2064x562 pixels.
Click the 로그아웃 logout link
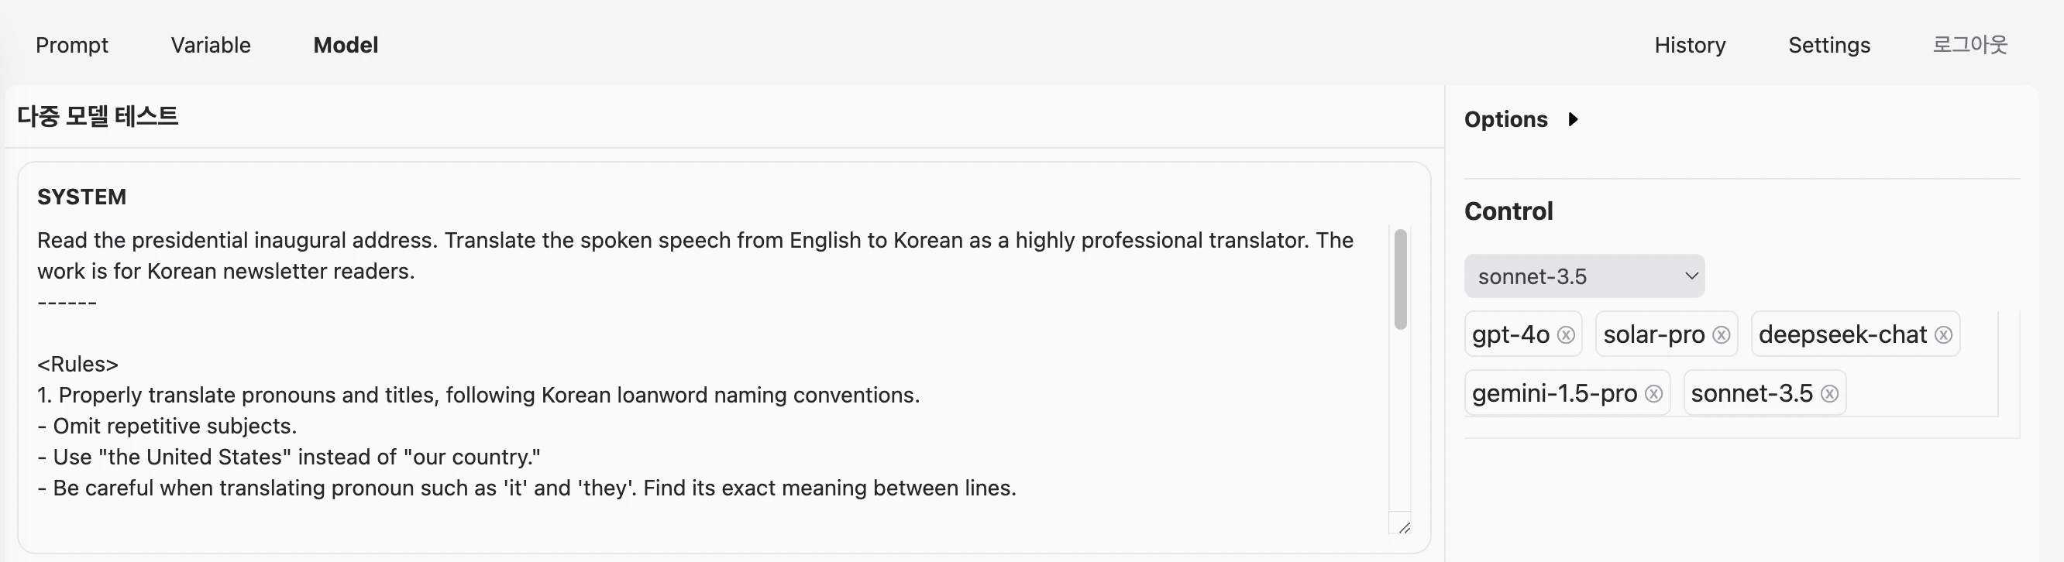click(1970, 44)
